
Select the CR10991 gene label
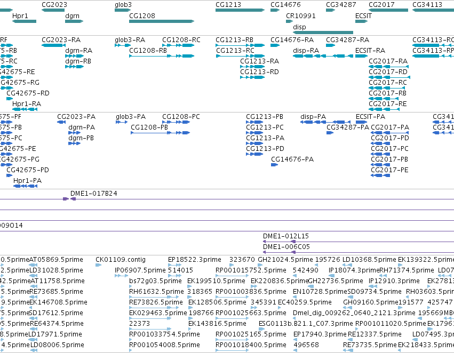(x=301, y=15)
